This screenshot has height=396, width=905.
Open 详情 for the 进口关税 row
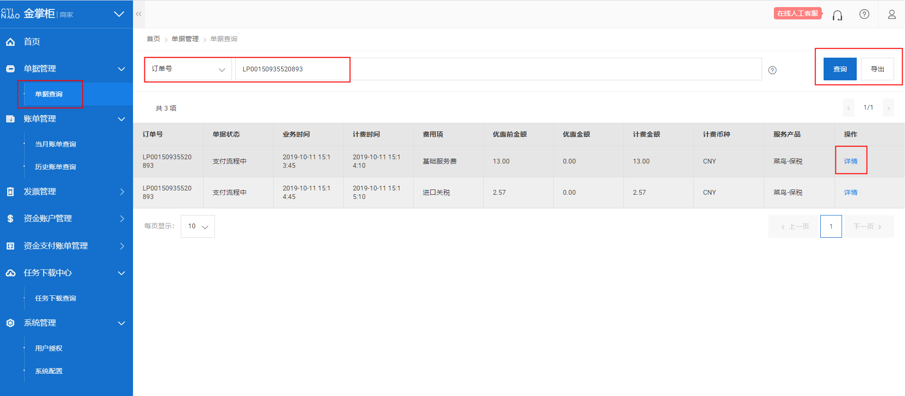(x=851, y=192)
